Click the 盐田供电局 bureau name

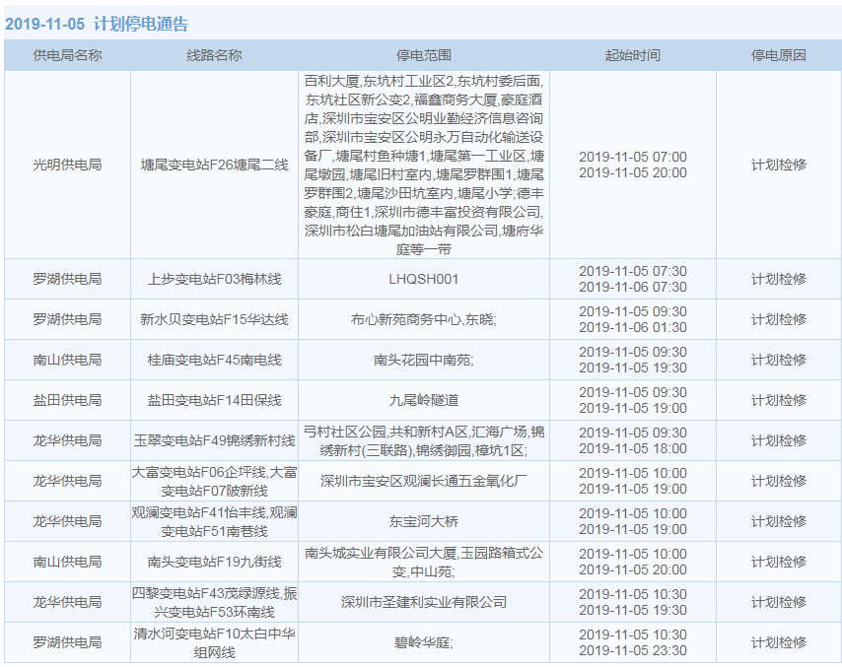[67, 400]
